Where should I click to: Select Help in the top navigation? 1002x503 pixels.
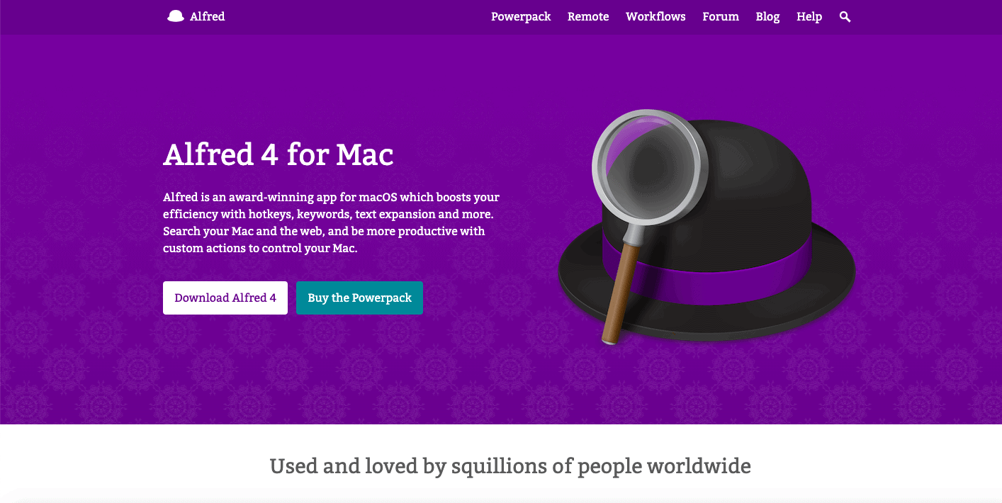809,16
